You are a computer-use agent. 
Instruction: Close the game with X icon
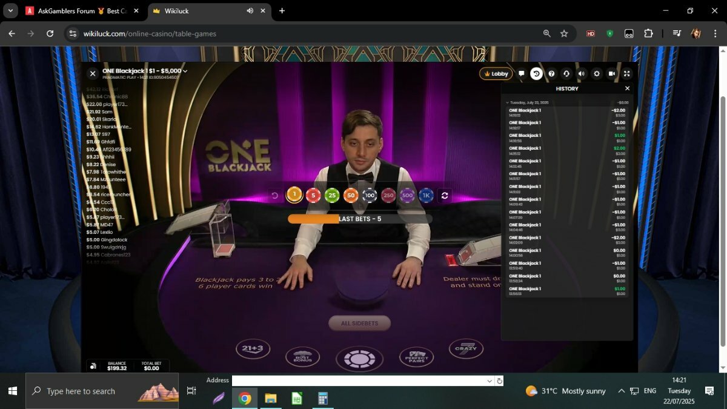pos(93,73)
